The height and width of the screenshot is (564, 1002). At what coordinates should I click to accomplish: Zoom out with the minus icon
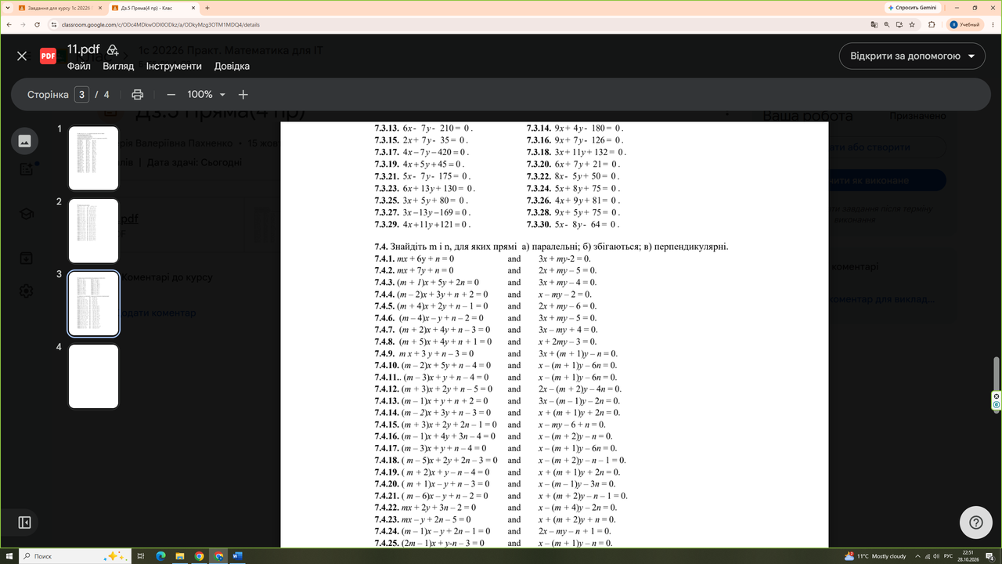[x=171, y=95]
